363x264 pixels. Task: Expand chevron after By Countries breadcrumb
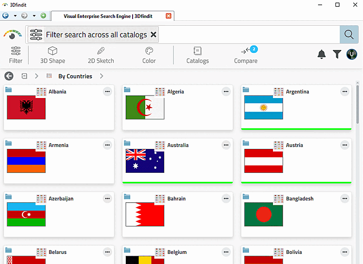(102, 76)
